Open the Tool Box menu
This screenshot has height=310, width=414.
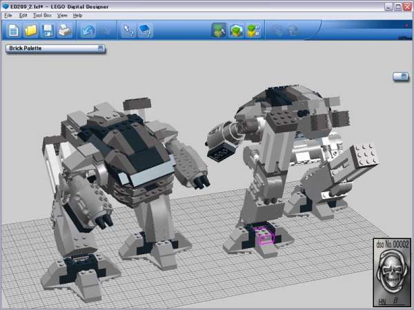point(42,16)
